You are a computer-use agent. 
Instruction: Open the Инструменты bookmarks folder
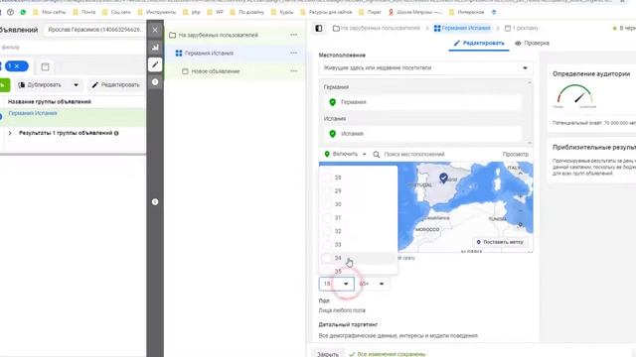pos(157,12)
